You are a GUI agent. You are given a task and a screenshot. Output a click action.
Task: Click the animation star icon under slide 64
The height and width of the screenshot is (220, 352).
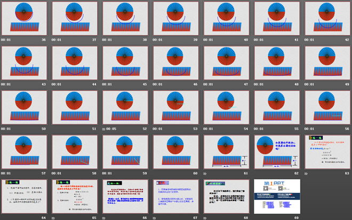point(3,217)
